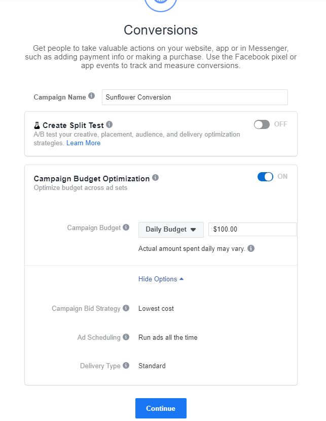Disable the Campaign Budget Optimization toggle
Viewport: 326px width, 421px height.
[x=265, y=177]
